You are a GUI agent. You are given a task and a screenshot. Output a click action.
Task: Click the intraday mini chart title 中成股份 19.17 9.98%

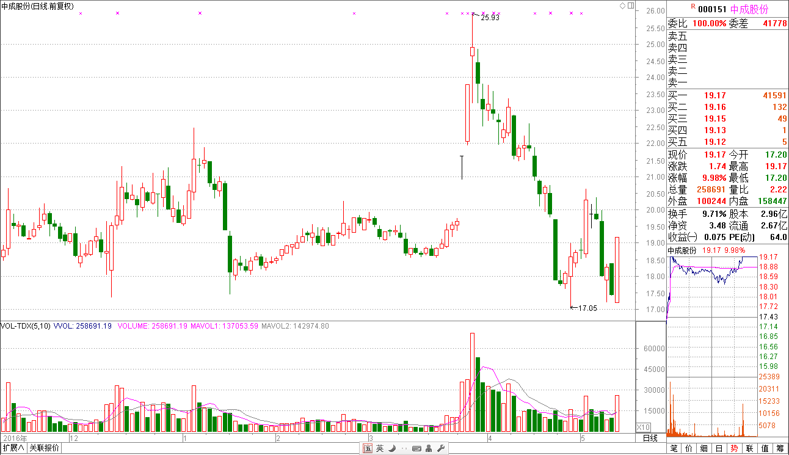(x=707, y=250)
